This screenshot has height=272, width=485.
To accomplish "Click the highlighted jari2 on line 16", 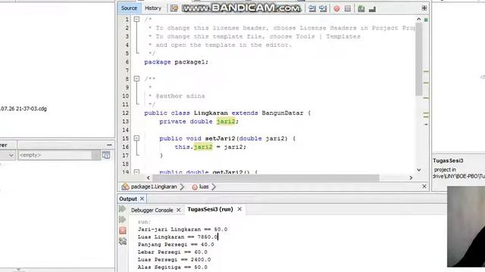I will click(x=203, y=147).
